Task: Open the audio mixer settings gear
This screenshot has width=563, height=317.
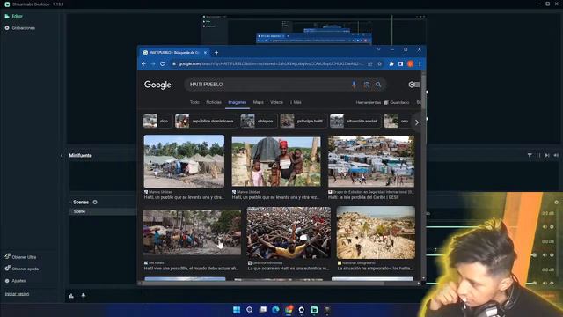Action: click(557, 203)
